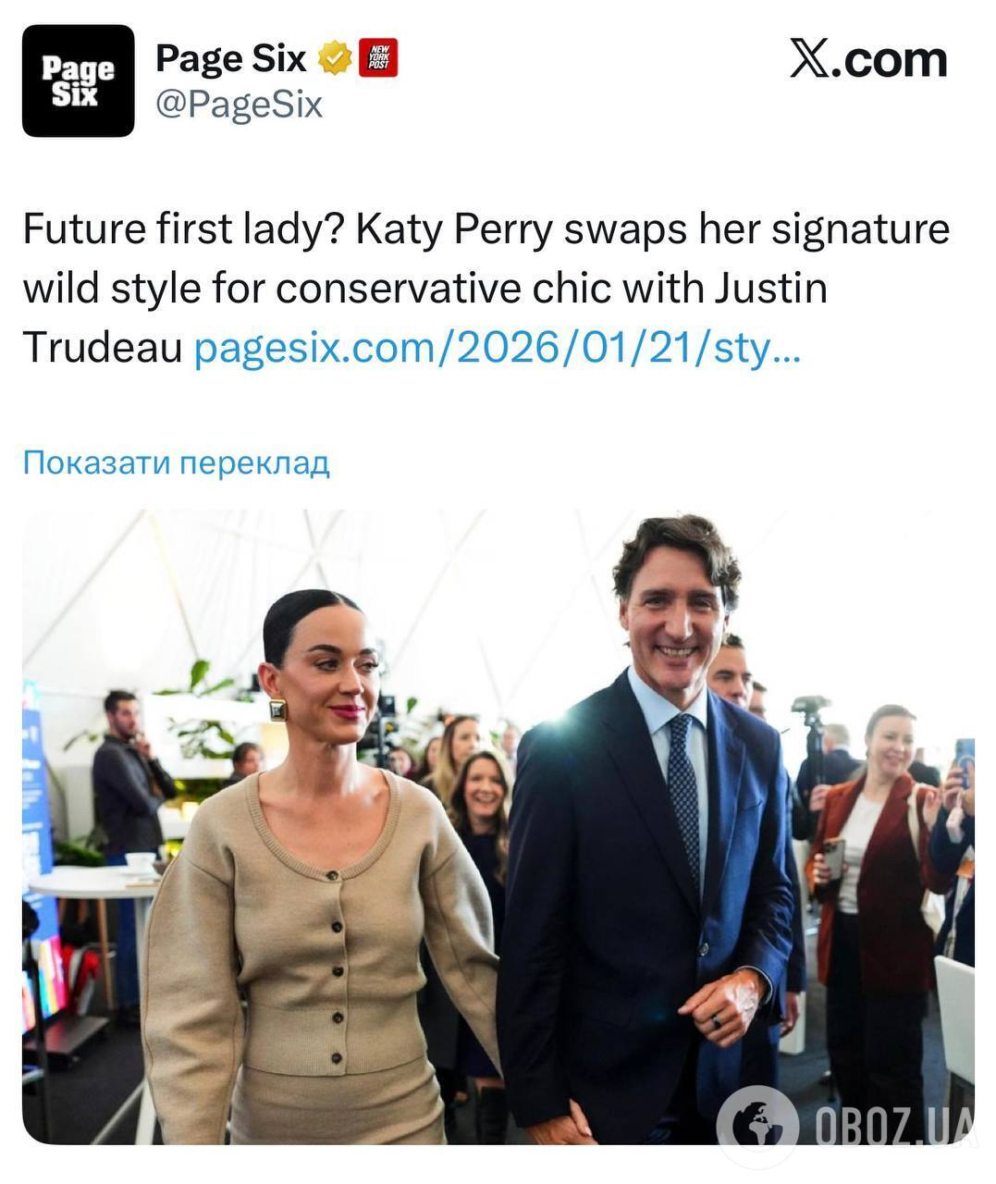The width and height of the screenshot is (996, 1184).
Task: Open the Page Six profile avatar
Action: (79, 80)
